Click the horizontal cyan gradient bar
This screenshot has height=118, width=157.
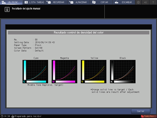pyautogui.click(x=36, y=82)
